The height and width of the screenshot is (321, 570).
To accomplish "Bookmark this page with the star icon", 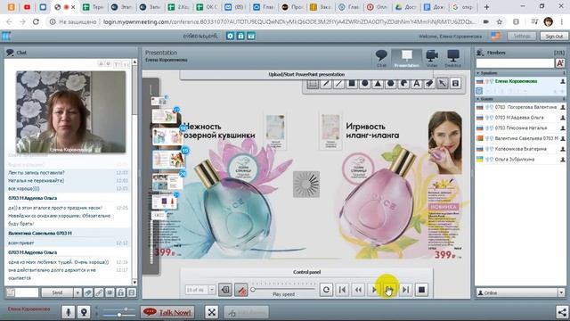I will click(x=500, y=21).
